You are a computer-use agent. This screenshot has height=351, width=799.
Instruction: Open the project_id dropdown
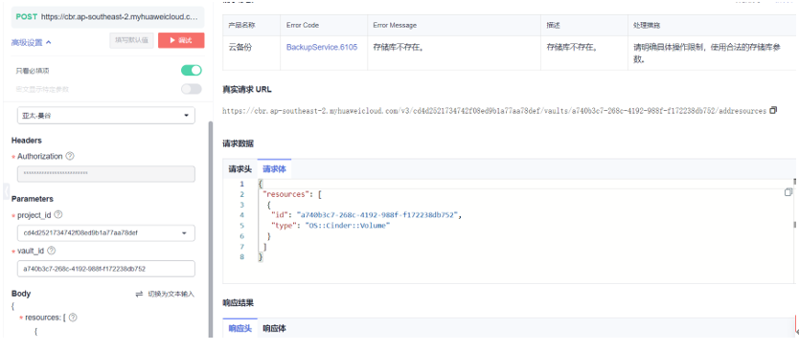[x=106, y=233]
